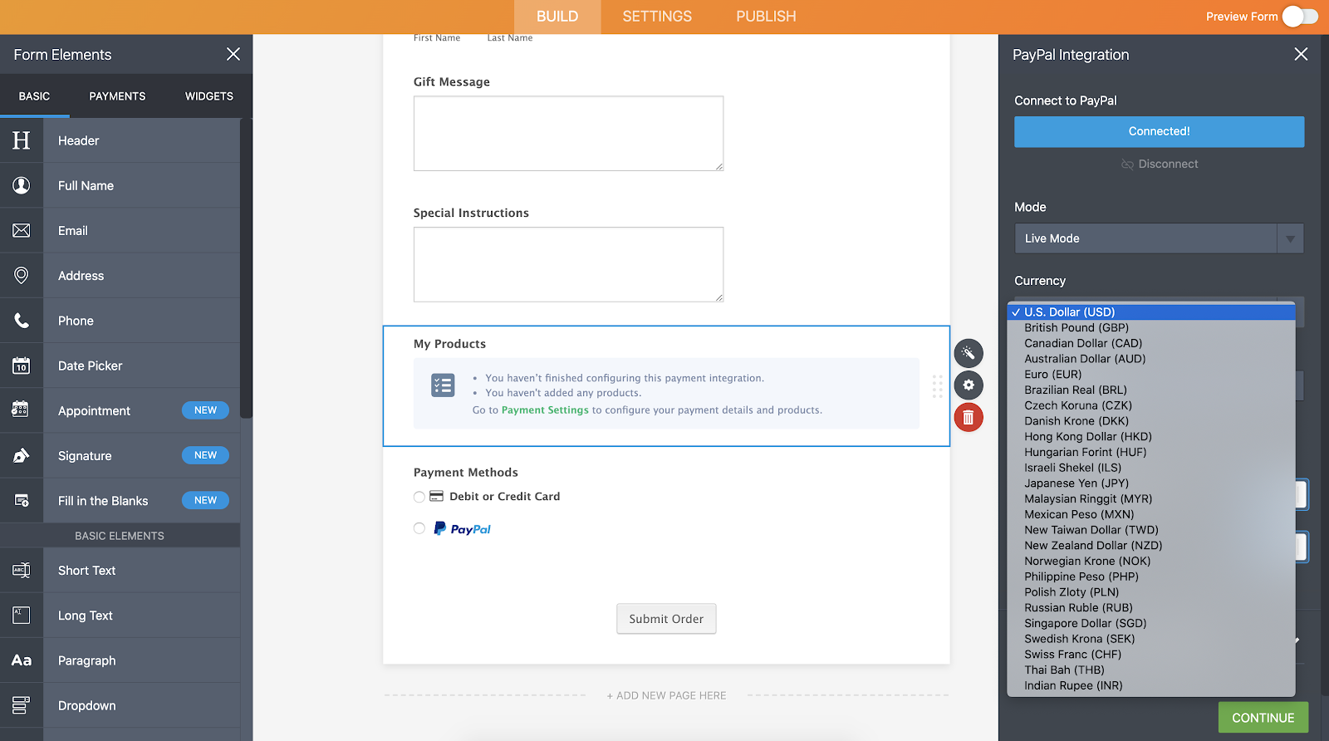
Task: Click the product list icon in My Products
Action: 443,385
